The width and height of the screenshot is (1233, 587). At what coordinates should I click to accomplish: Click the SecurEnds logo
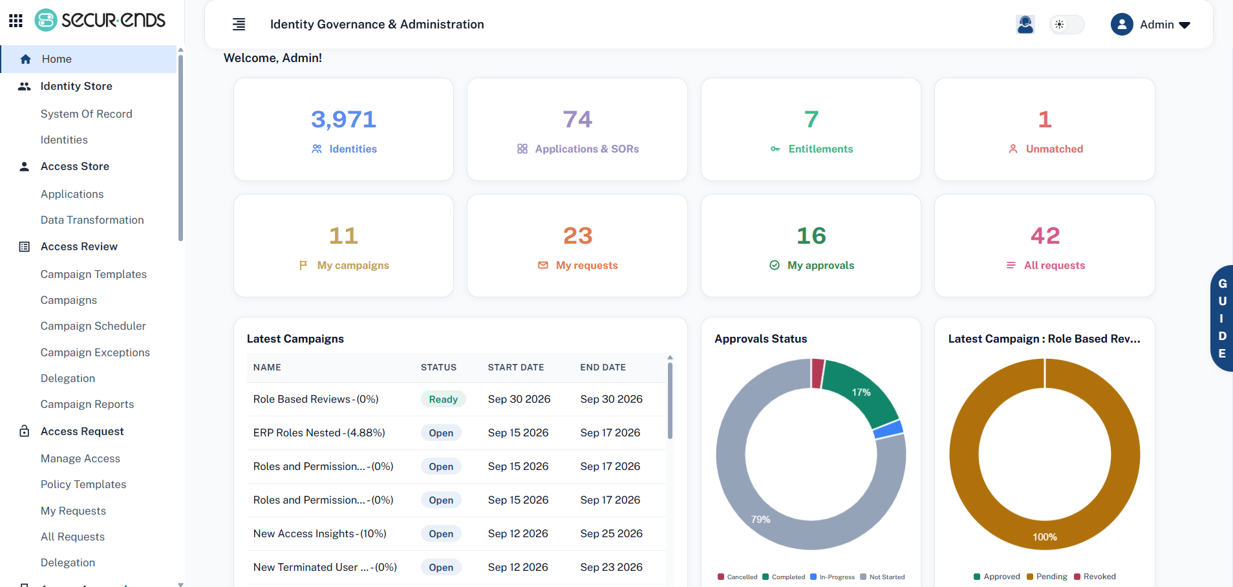click(x=100, y=20)
